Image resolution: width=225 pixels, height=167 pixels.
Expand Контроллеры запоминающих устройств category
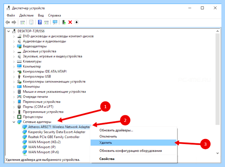14,82
